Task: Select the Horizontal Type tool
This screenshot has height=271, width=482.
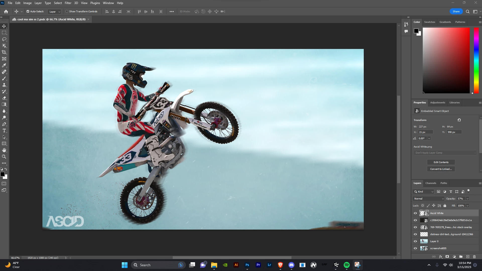Action: point(4,130)
